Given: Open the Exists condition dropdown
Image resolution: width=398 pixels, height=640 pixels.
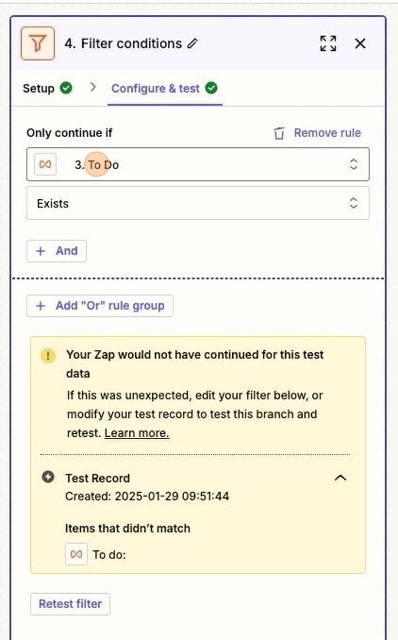Looking at the screenshot, I should 354,203.
